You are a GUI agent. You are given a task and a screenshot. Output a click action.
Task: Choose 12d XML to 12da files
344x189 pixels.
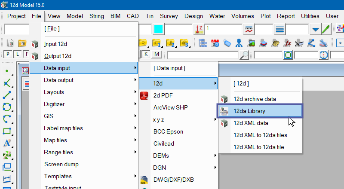[x=260, y=135]
